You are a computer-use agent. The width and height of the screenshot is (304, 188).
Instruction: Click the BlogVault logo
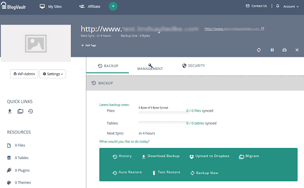tap(13, 6)
